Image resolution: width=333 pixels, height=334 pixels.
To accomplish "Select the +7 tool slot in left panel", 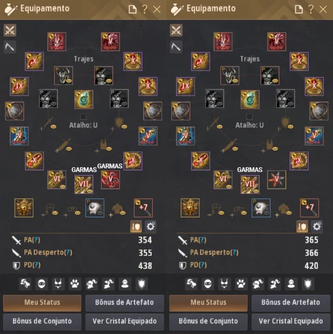I will coord(143,208).
